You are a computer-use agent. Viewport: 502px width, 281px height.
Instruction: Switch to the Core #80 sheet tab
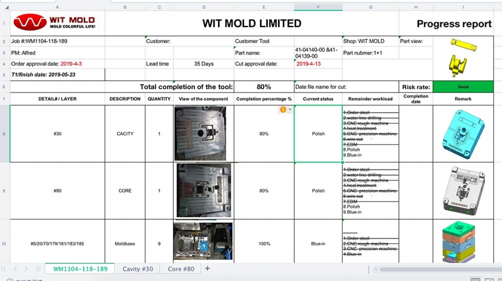pos(181,268)
